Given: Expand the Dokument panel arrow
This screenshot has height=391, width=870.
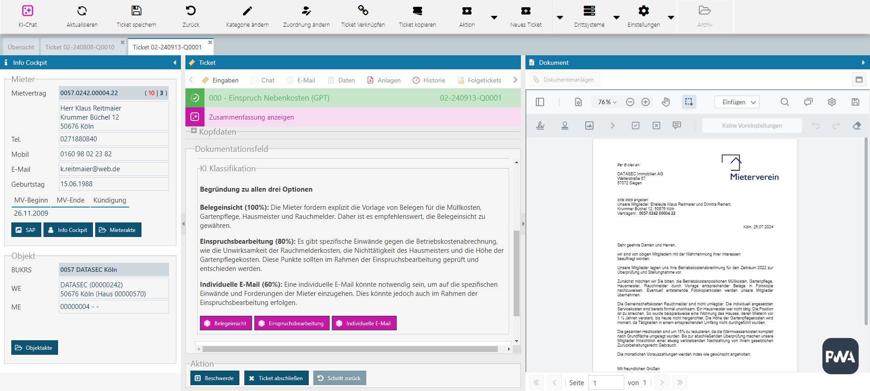Looking at the screenshot, I should pos(863,63).
